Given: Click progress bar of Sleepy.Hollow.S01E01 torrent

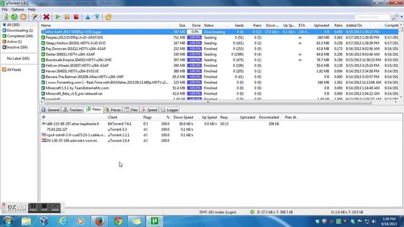Looking at the screenshot, I should click(x=194, y=43).
